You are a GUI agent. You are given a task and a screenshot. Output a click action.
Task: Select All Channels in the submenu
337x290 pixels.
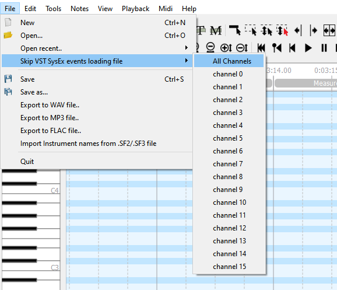coord(229,61)
